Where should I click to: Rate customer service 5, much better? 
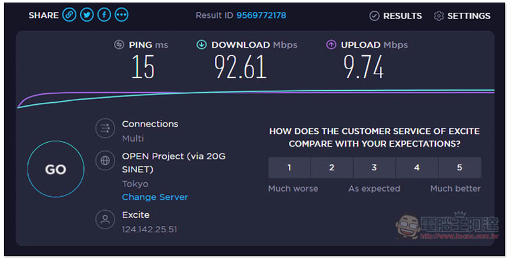coord(459,168)
